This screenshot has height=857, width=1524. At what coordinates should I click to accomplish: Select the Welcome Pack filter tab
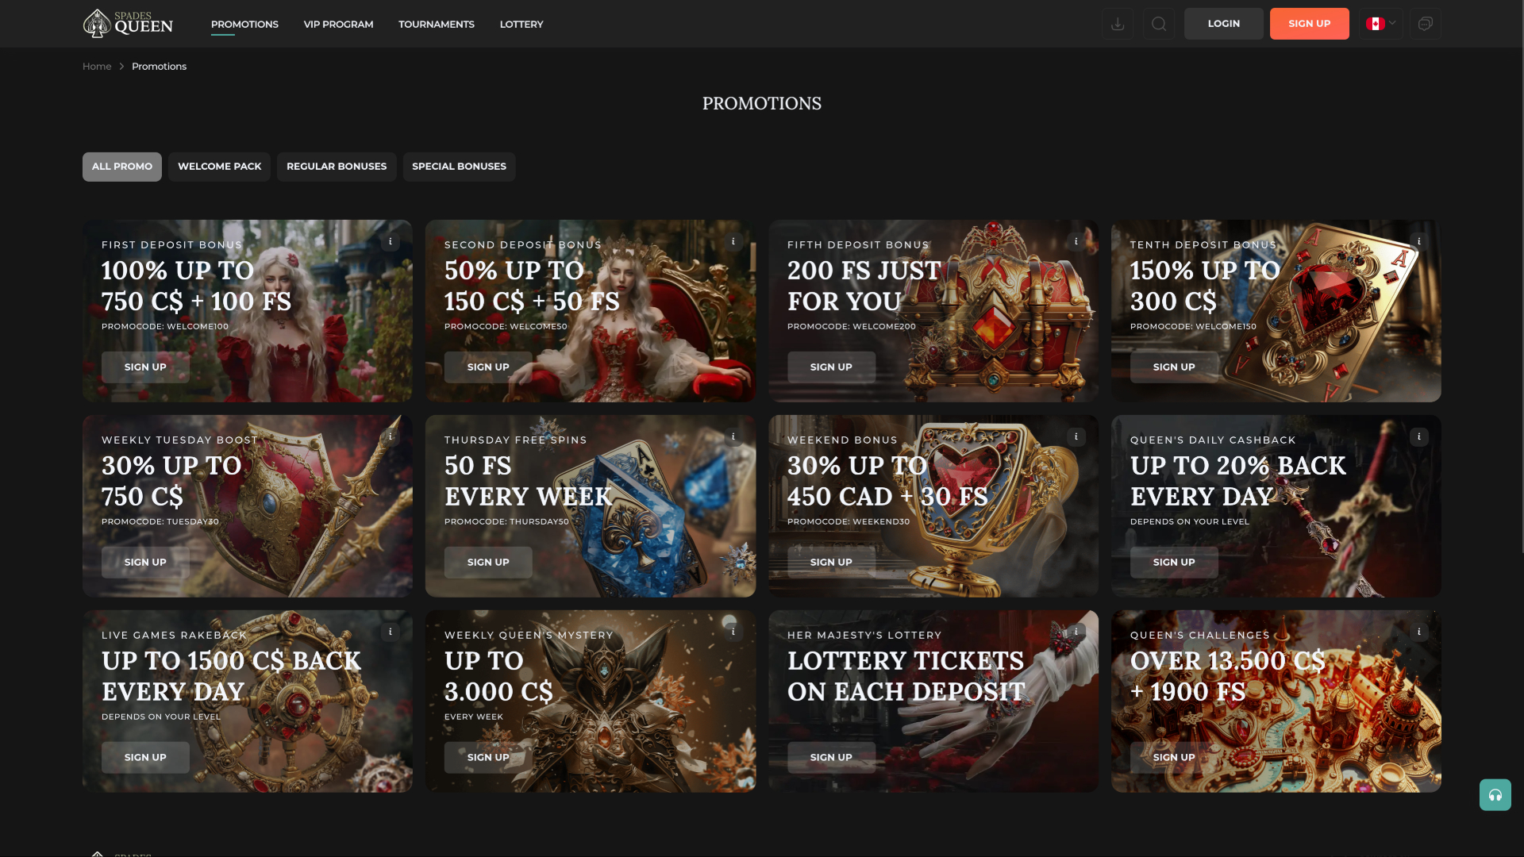pos(219,167)
